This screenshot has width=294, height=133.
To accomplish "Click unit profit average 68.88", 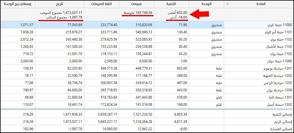I will [x=30, y=97].
